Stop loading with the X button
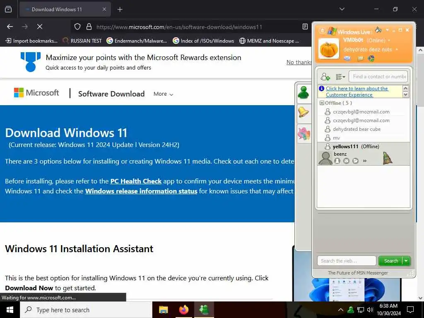 39,26
